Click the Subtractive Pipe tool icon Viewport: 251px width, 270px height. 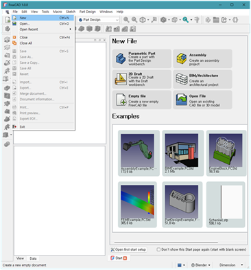(7, 119)
